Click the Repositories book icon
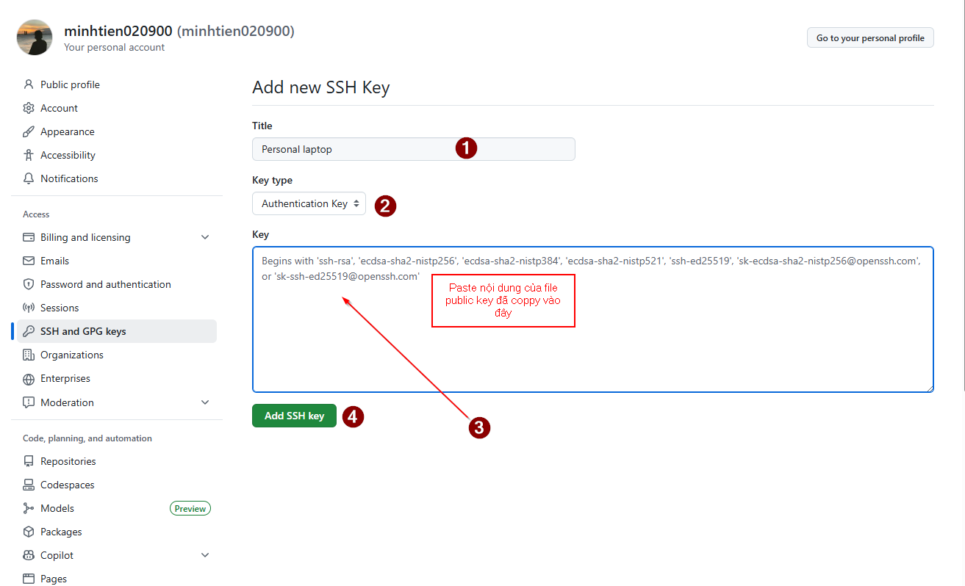Screen dimensions: 965x586 [29, 461]
